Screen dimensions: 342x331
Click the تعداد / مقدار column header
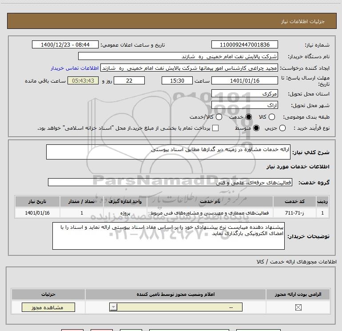tap(82, 201)
